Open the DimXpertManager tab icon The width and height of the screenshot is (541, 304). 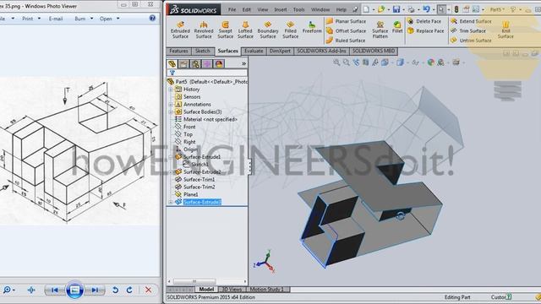[207, 64]
